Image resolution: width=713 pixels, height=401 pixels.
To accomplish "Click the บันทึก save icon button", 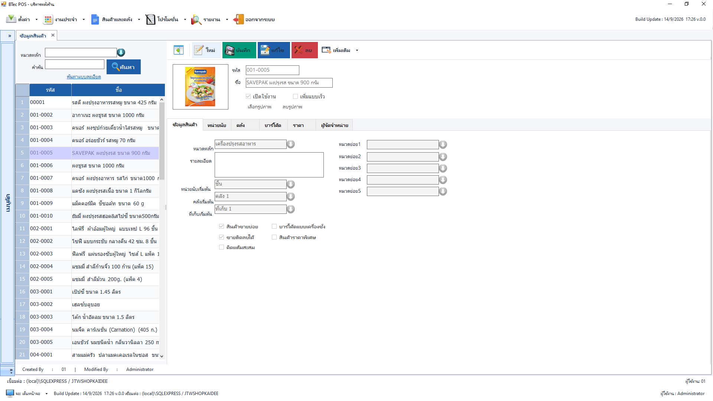I will 229,50.
